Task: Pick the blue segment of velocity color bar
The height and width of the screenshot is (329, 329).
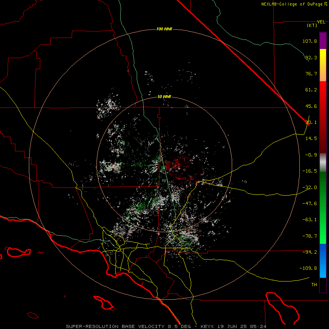Action: click(x=323, y=261)
